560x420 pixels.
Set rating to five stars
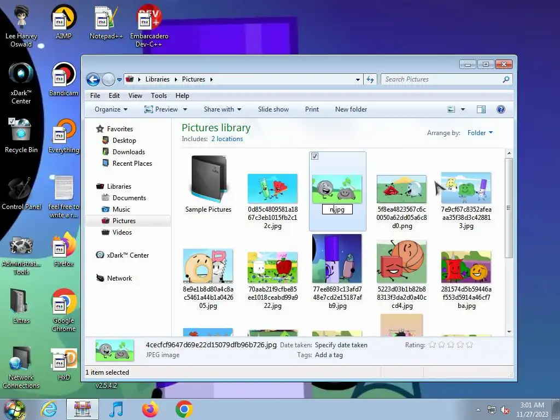tap(469, 345)
